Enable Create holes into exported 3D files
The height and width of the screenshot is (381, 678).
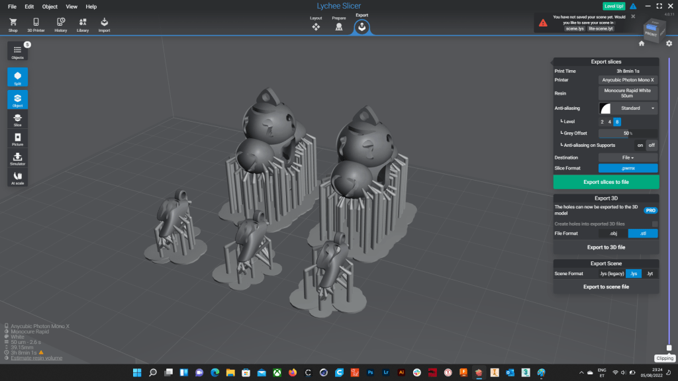tap(654, 224)
